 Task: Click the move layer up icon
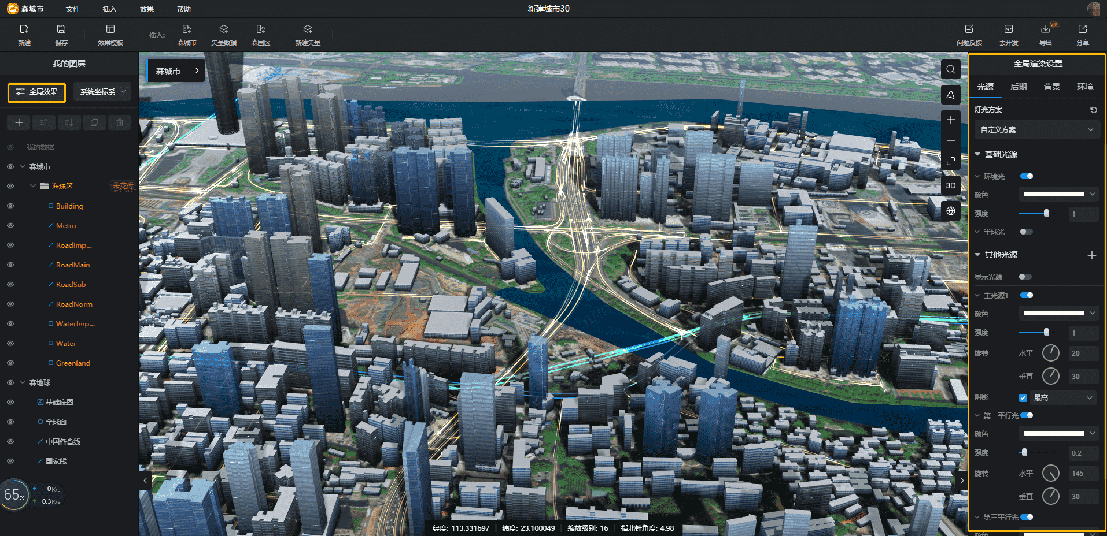(x=44, y=122)
